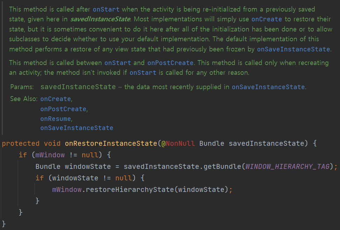Click the @NonNull annotation
Screen dimensions: 340x230
[x=178, y=143]
